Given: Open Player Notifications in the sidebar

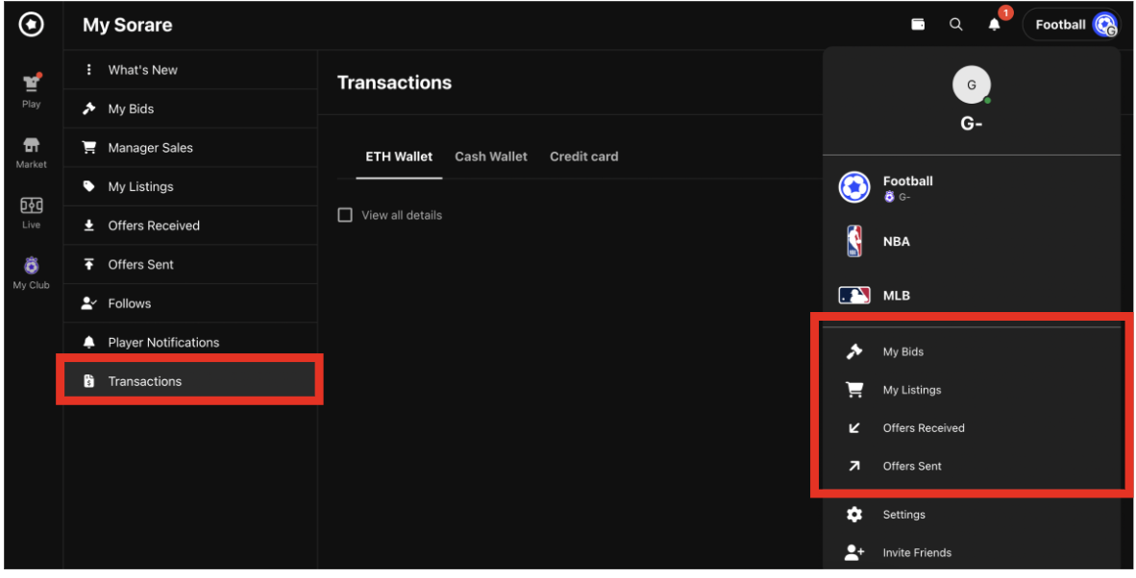Looking at the screenshot, I should point(190,342).
